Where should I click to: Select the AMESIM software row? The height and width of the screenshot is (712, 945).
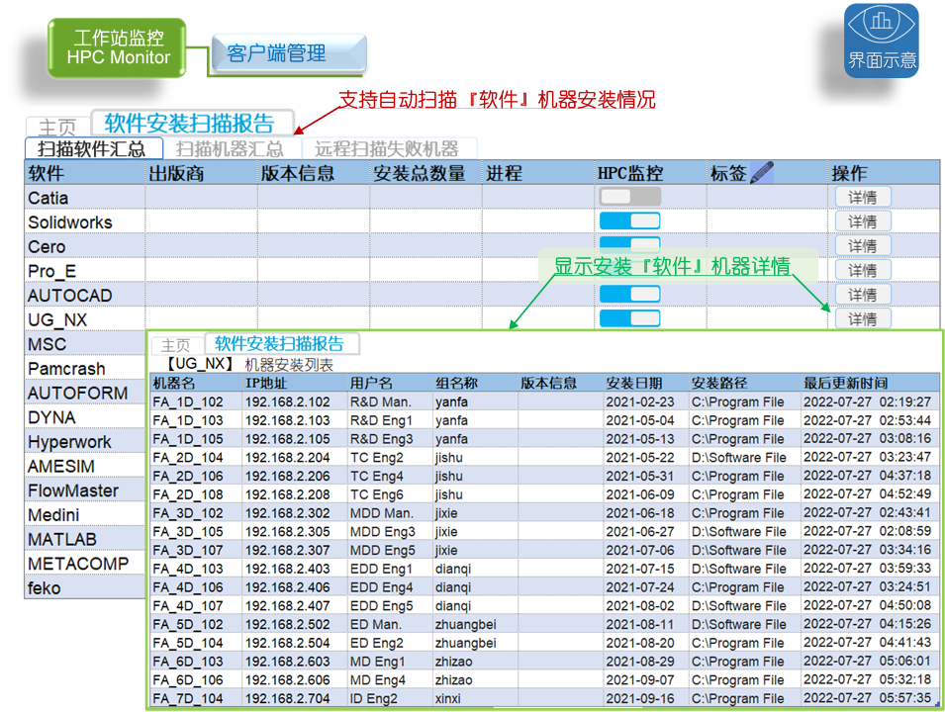(85, 466)
